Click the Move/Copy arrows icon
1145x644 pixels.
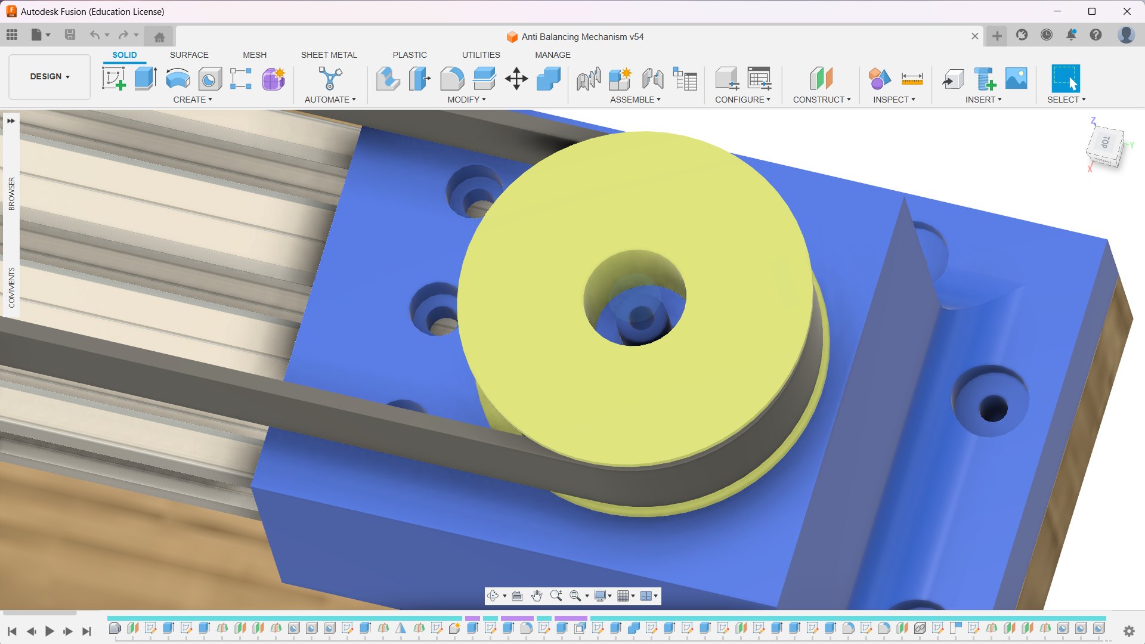click(x=516, y=79)
